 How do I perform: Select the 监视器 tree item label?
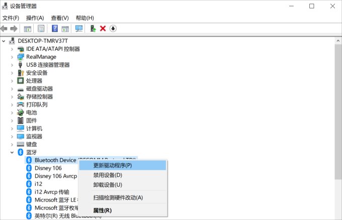[34, 136]
